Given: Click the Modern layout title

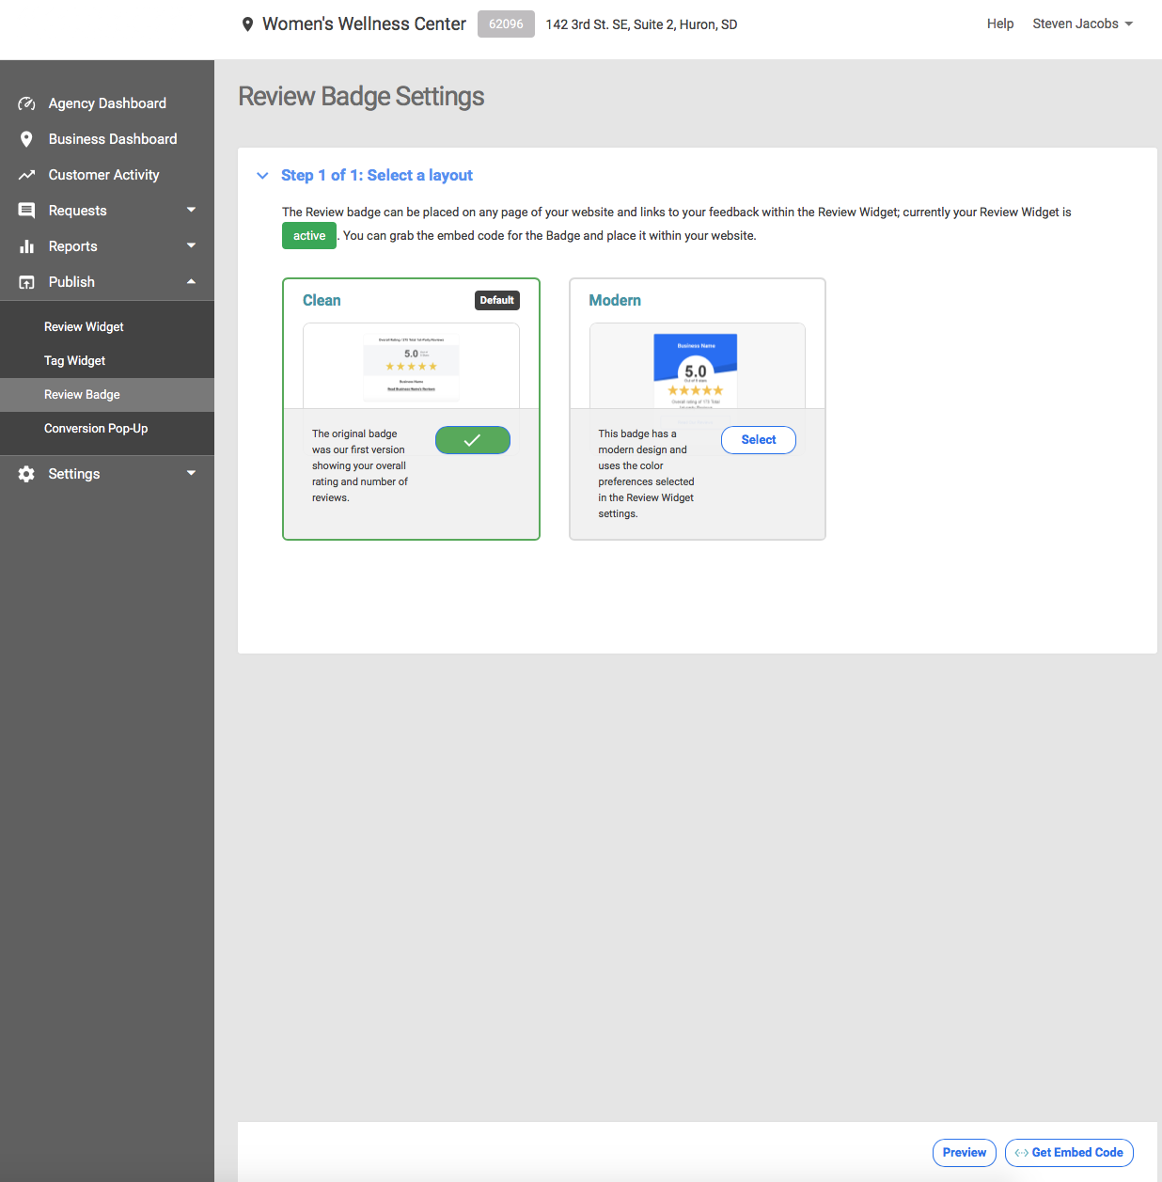Looking at the screenshot, I should [x=615, y=301].
